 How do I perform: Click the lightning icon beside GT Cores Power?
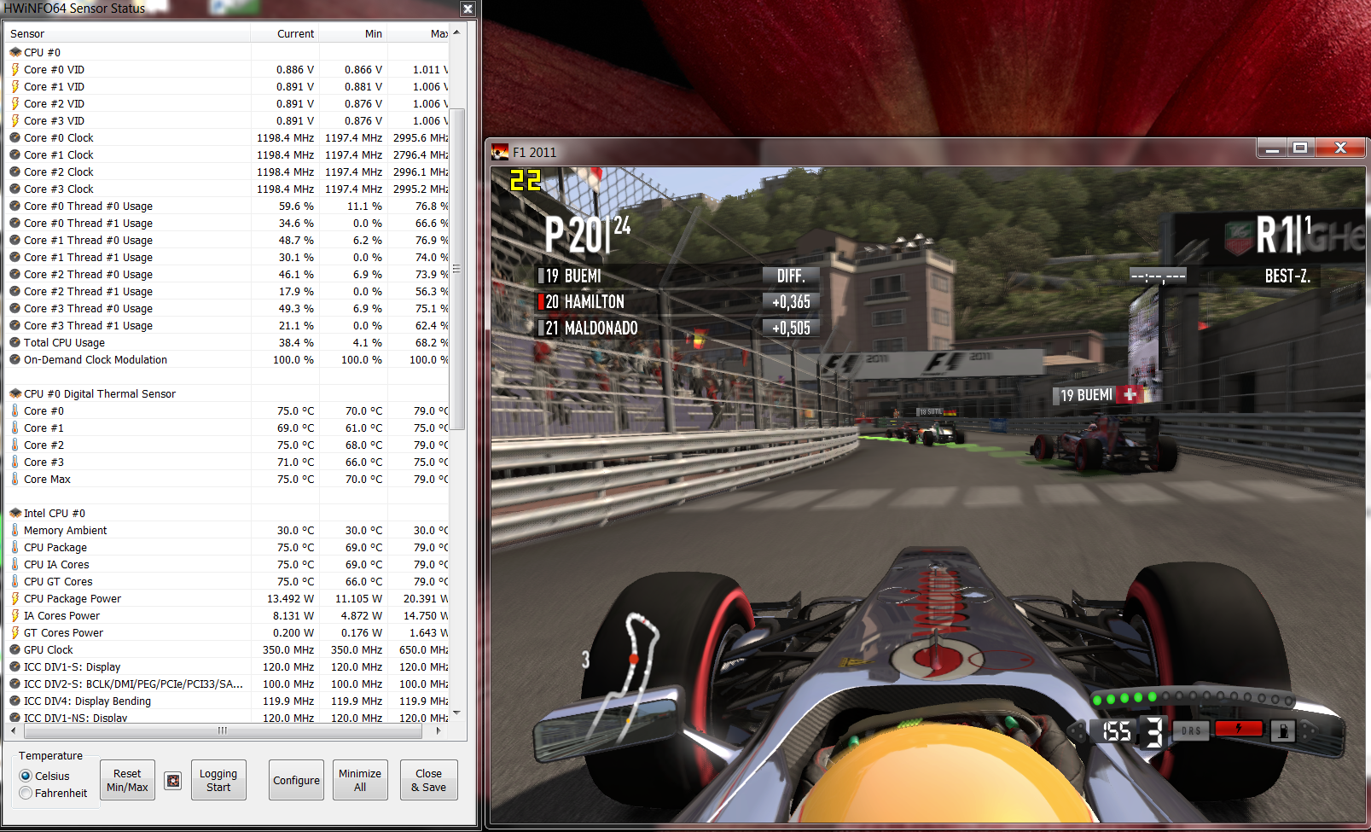tap(15, 632)
